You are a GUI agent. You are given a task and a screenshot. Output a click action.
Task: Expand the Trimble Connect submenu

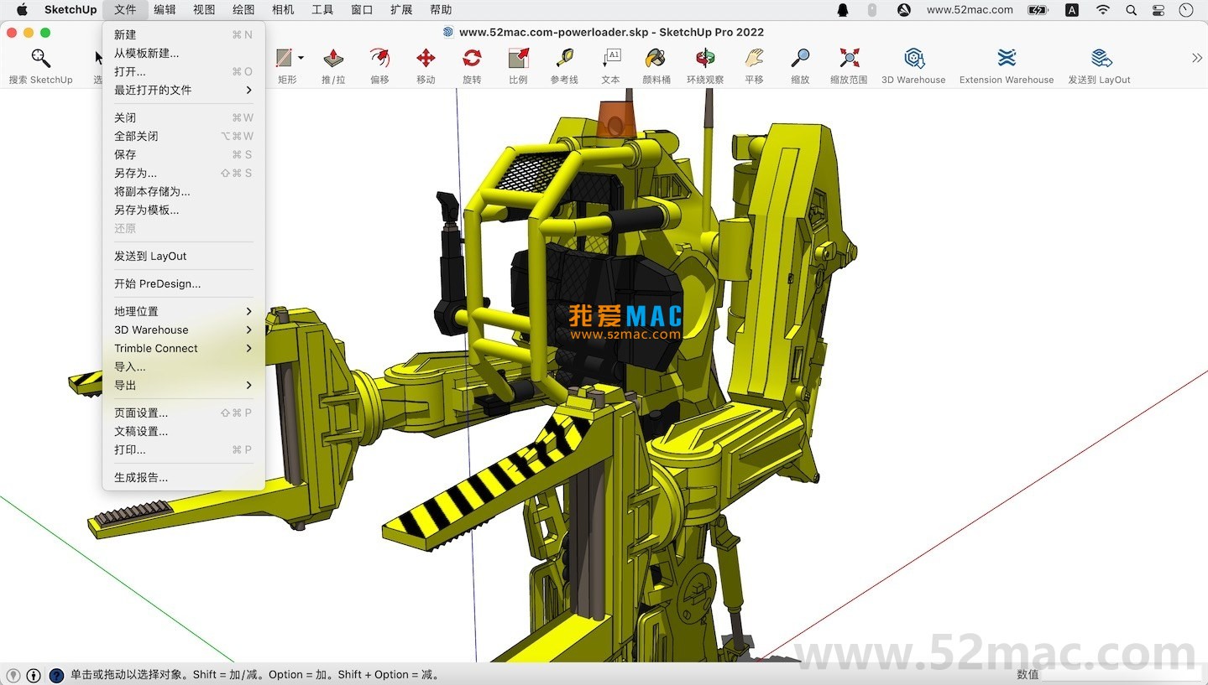(x=184, y=348)
